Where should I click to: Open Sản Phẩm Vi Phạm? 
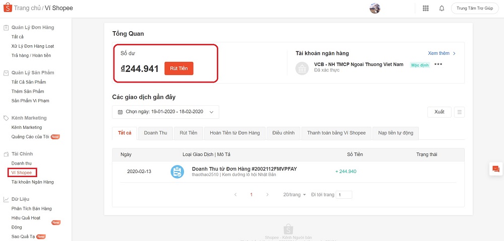[x=30, y=101]
